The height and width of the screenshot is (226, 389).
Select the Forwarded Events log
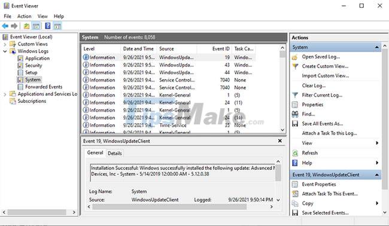point(44,87)
